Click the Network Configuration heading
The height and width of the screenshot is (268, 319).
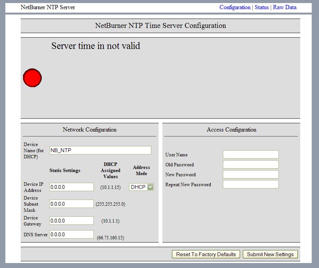(90, 130)
